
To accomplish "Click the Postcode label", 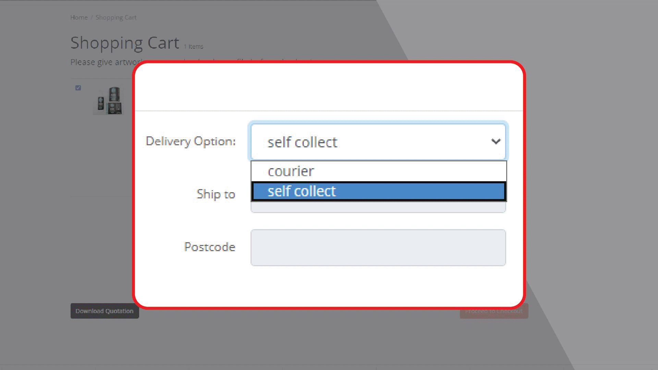I will [210, 247].
